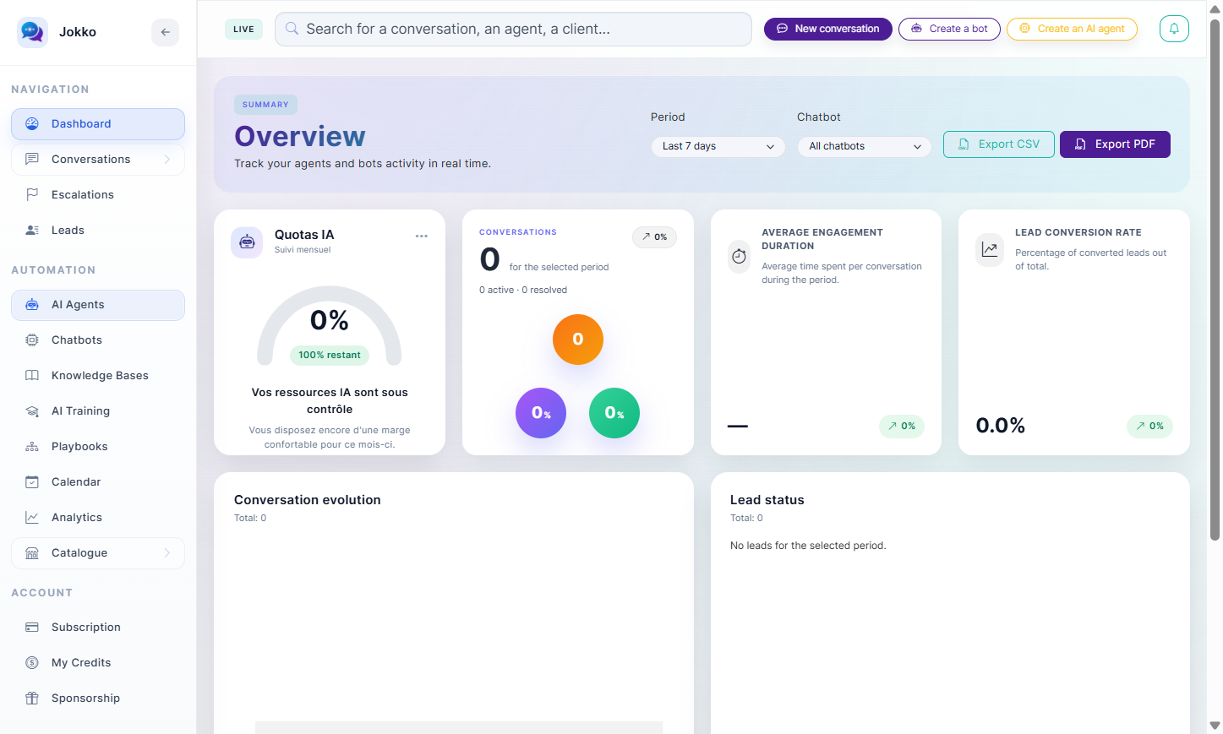Click the orange 0 conversations bubble
The width and height of the screenshot is (1223, 734).
[x=578, y=339]
